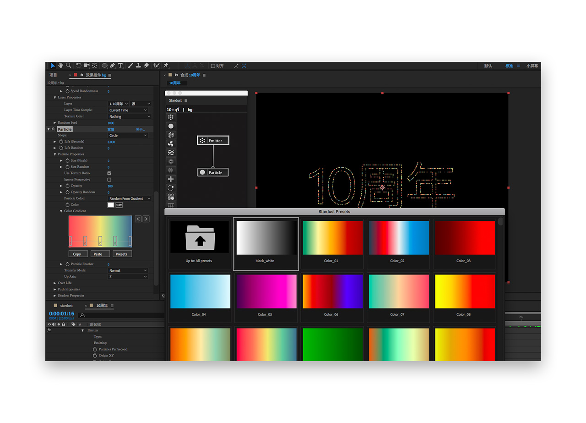
Task: Select the Hand tool
Action: 60,66
